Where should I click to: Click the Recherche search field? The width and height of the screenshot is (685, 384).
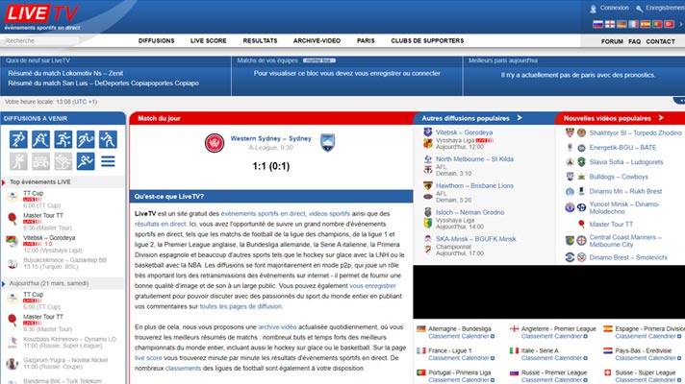click(x=40, y=40)
